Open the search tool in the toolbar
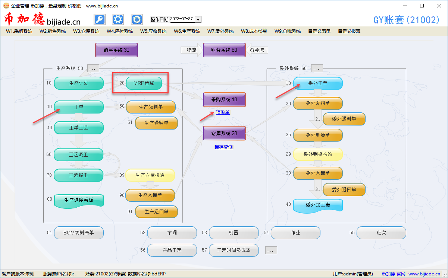448x278 pixels. click(99, 19)
